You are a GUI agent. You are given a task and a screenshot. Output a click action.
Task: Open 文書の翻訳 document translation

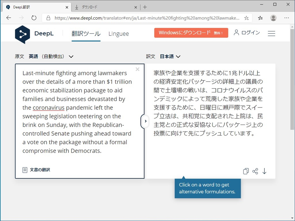point(36,170)
